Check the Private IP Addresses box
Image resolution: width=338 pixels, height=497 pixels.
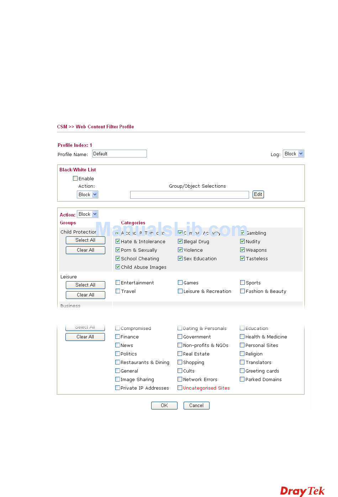point(117,388)
